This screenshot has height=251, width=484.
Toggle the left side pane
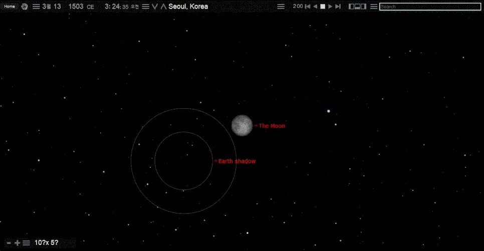pyautogui.click(x=351, y=7)
